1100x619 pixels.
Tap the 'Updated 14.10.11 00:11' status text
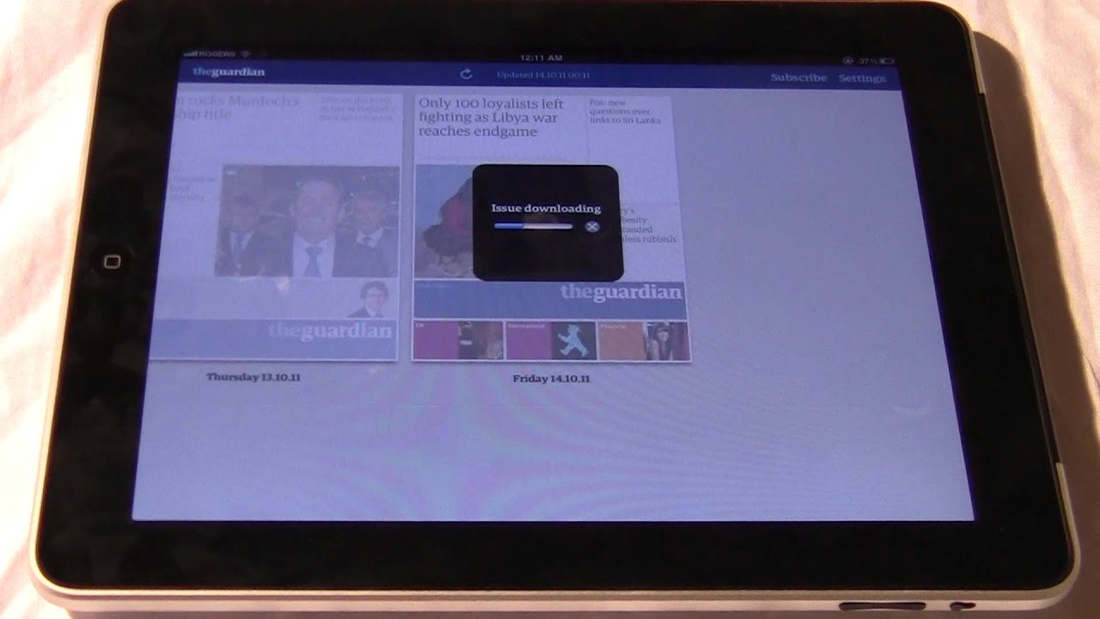coord(543,75)
